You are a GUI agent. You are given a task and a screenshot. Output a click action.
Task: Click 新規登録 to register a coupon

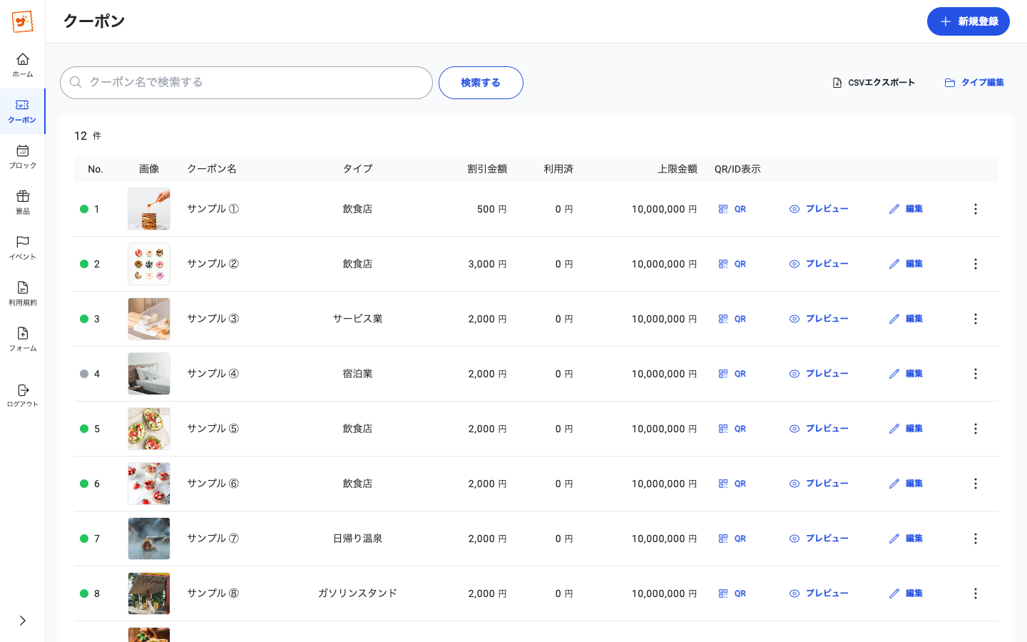pos(968,21)
